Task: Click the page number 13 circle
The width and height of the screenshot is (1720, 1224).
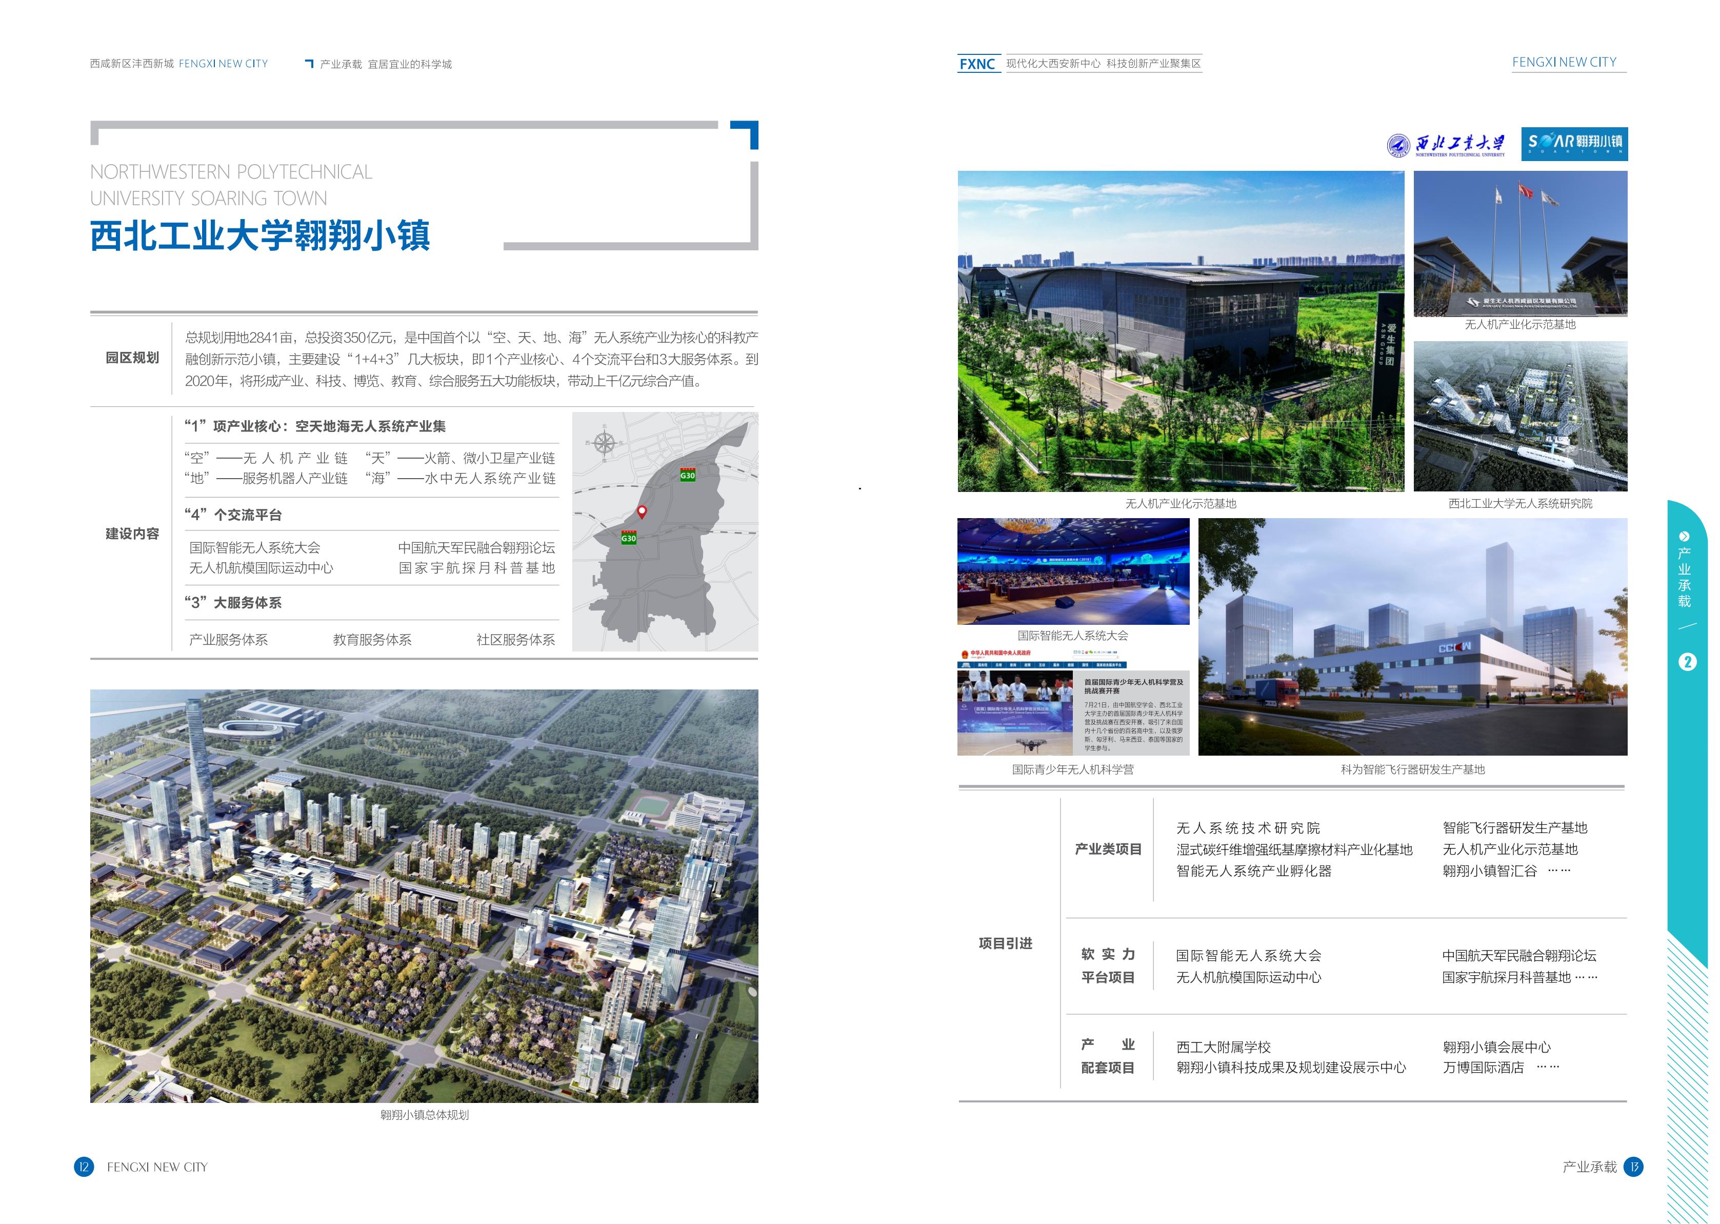Action: pos(1633,1167)
